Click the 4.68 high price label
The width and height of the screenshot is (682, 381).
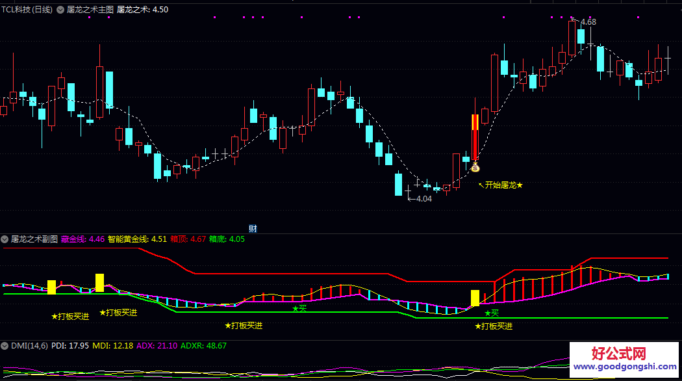coord(588,21)
